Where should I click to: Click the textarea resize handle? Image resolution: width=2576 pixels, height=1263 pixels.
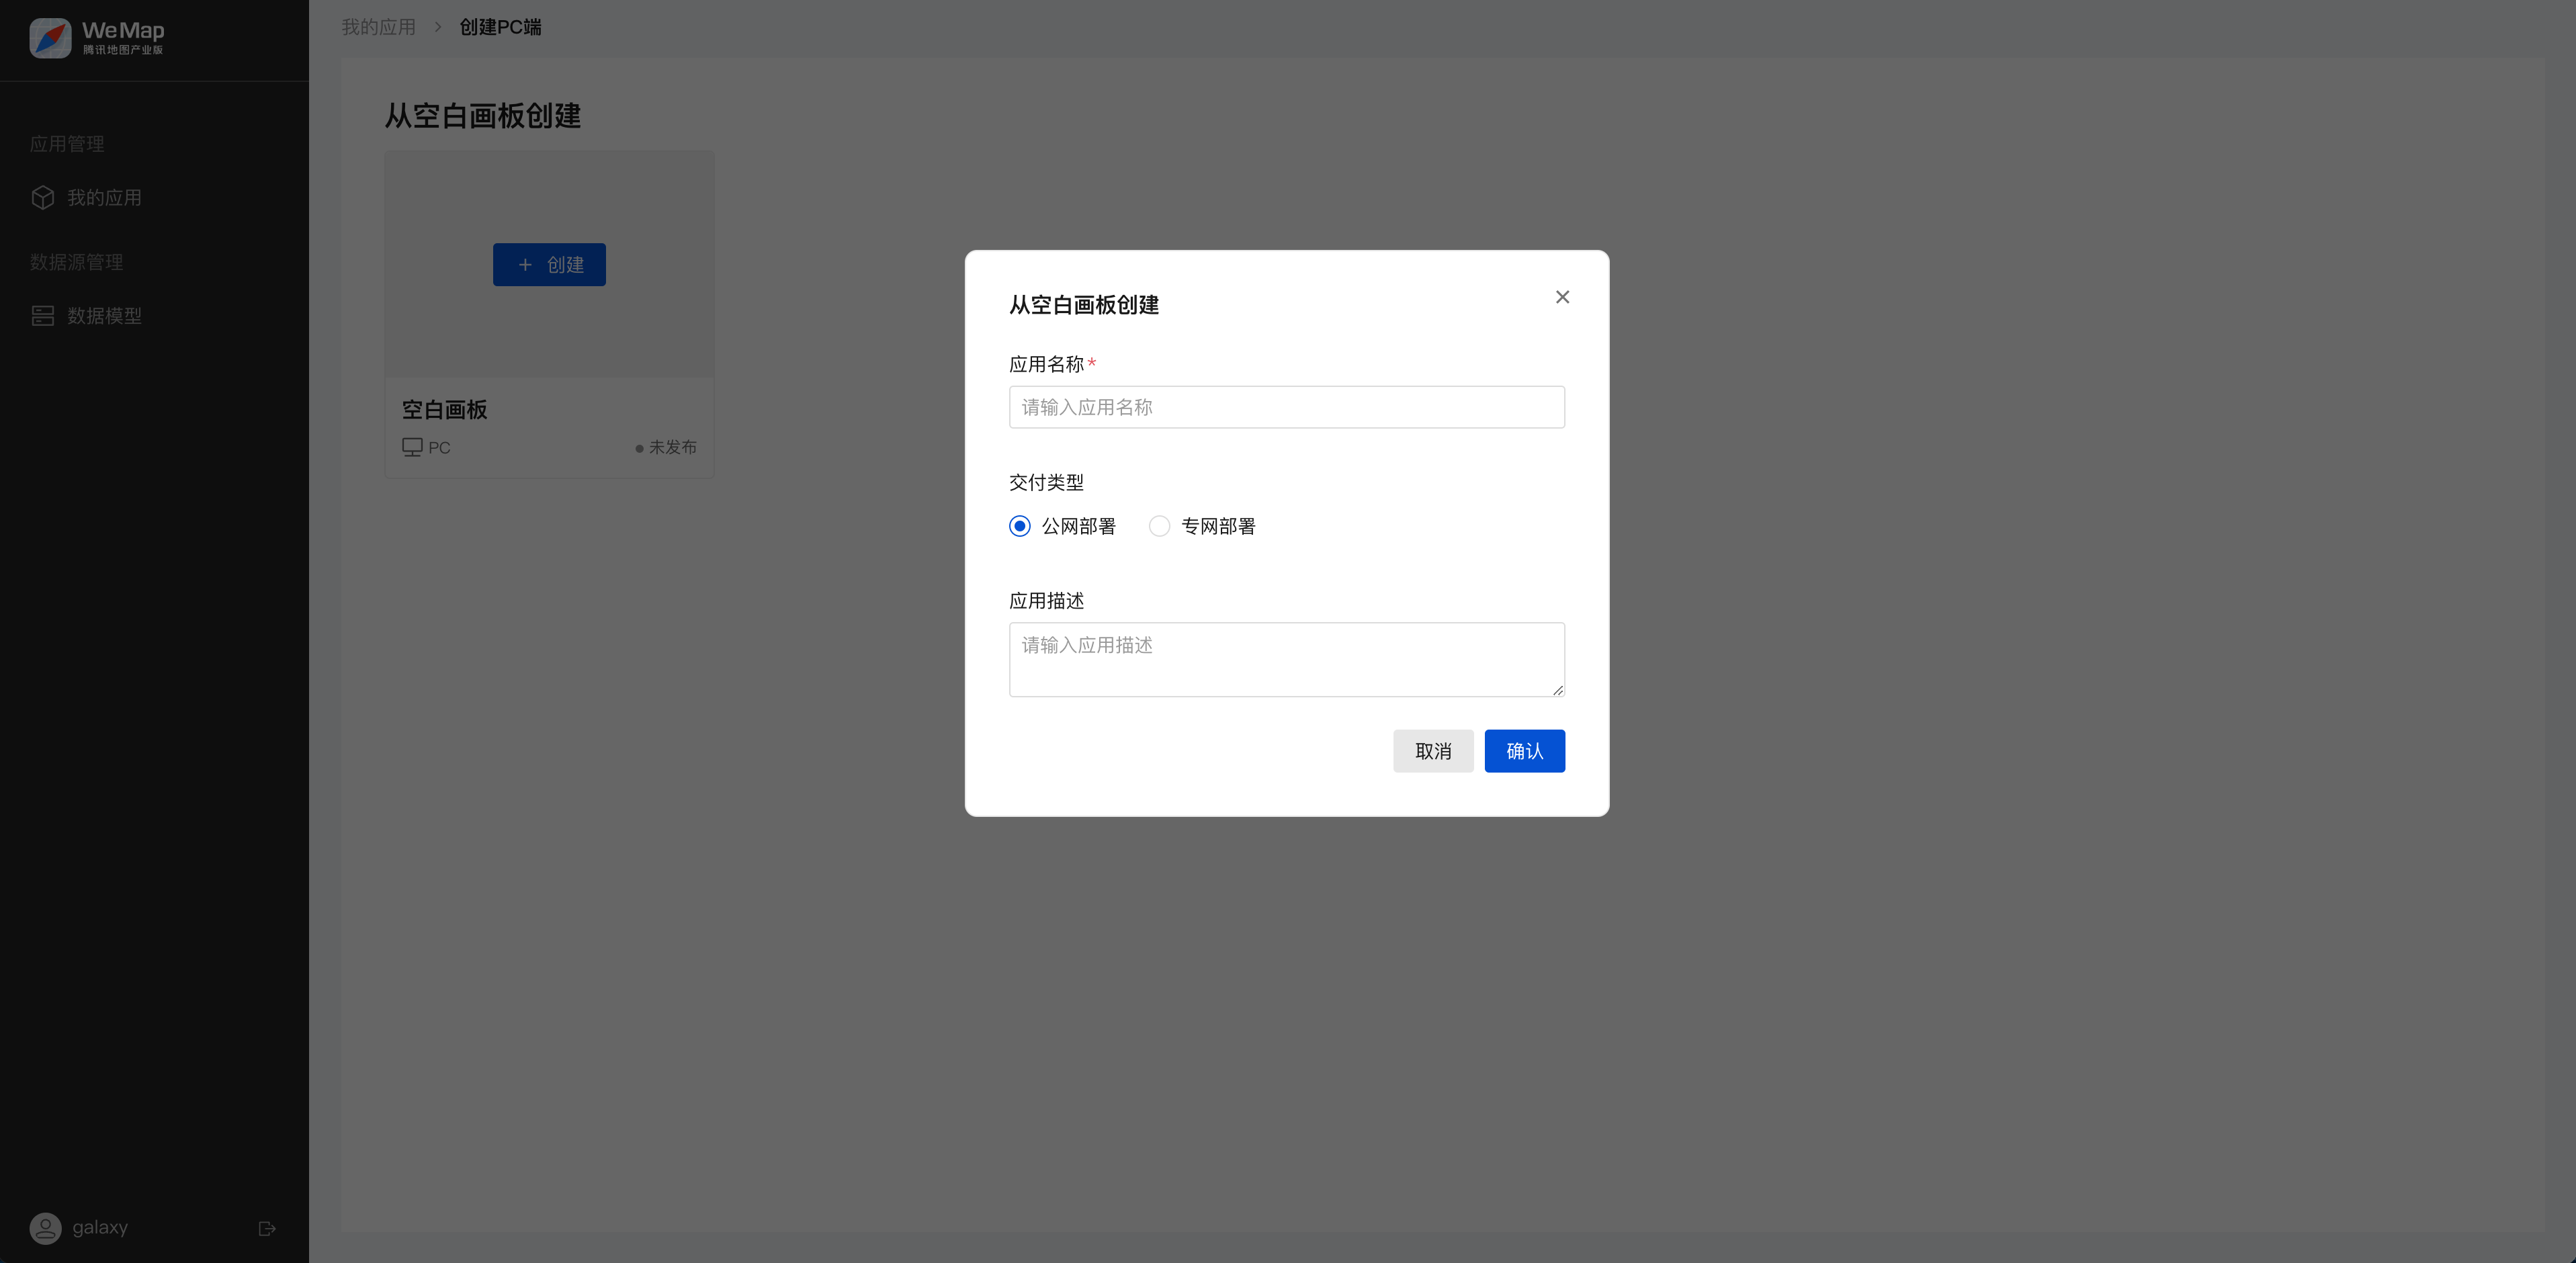[x=1557, y=690]
